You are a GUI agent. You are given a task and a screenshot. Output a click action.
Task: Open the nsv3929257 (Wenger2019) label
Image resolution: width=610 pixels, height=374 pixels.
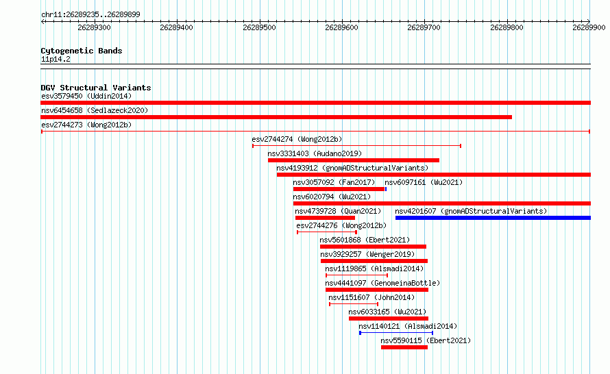(367, 254)
